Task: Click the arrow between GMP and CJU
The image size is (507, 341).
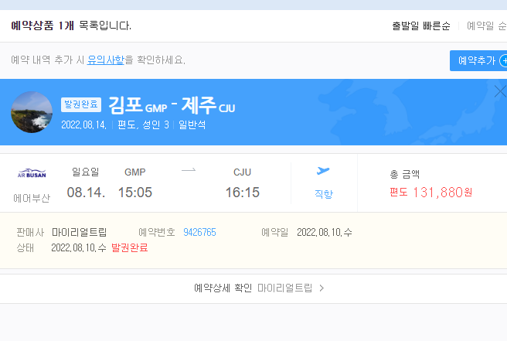Action: tap(189, 170)
